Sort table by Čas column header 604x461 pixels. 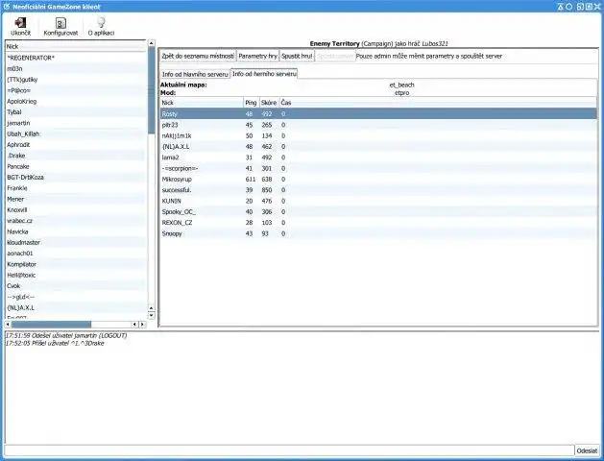439,103
